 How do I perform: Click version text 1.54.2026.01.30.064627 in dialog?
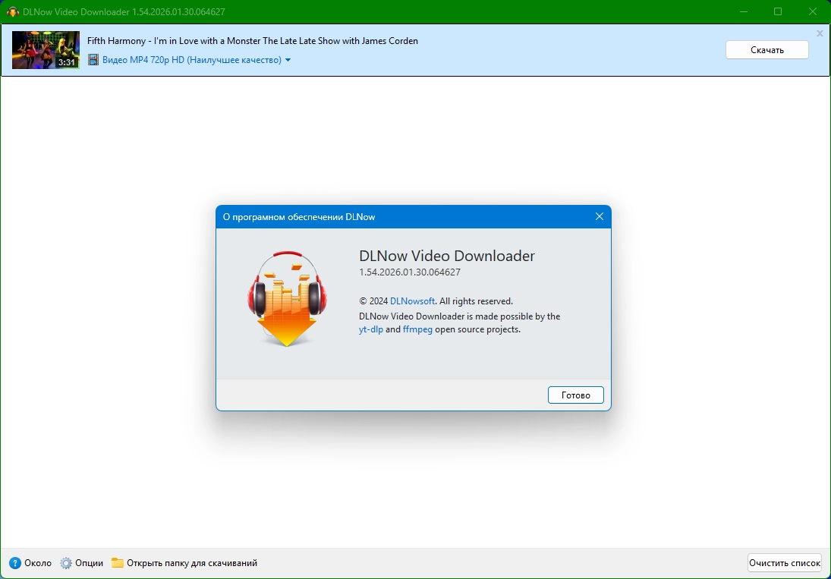click(410, 272)
